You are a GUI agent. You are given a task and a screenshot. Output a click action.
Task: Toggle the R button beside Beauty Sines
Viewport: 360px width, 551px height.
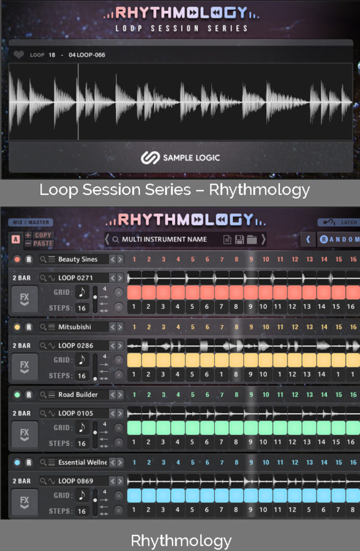point(29,259)
